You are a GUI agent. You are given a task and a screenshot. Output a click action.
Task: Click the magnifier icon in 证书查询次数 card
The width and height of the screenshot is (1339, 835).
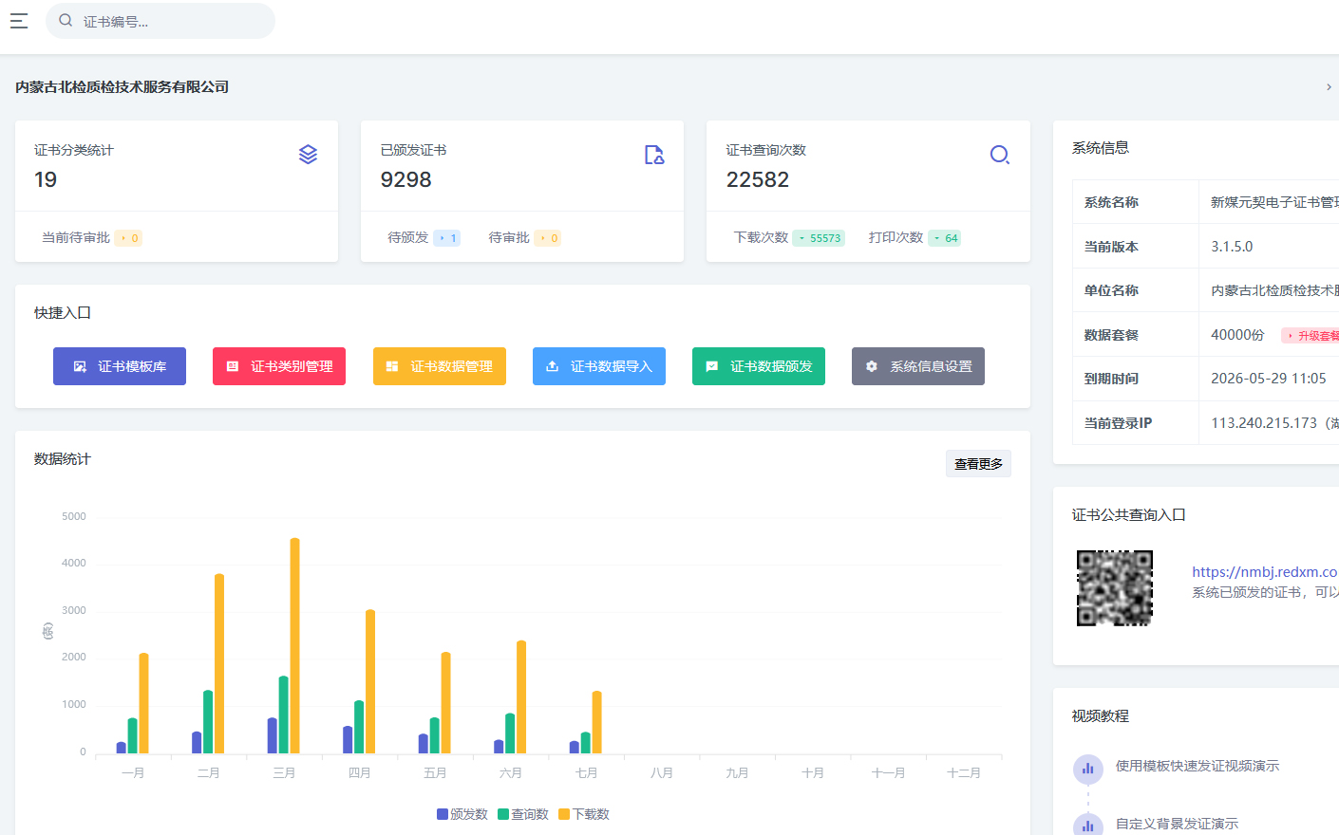point(999,155)
